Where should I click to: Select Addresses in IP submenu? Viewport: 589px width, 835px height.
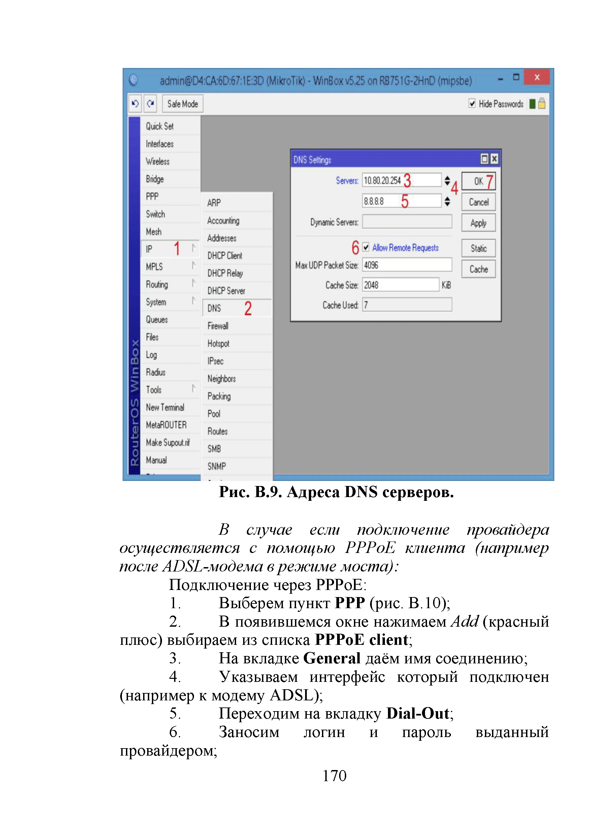tap(237, 238)
